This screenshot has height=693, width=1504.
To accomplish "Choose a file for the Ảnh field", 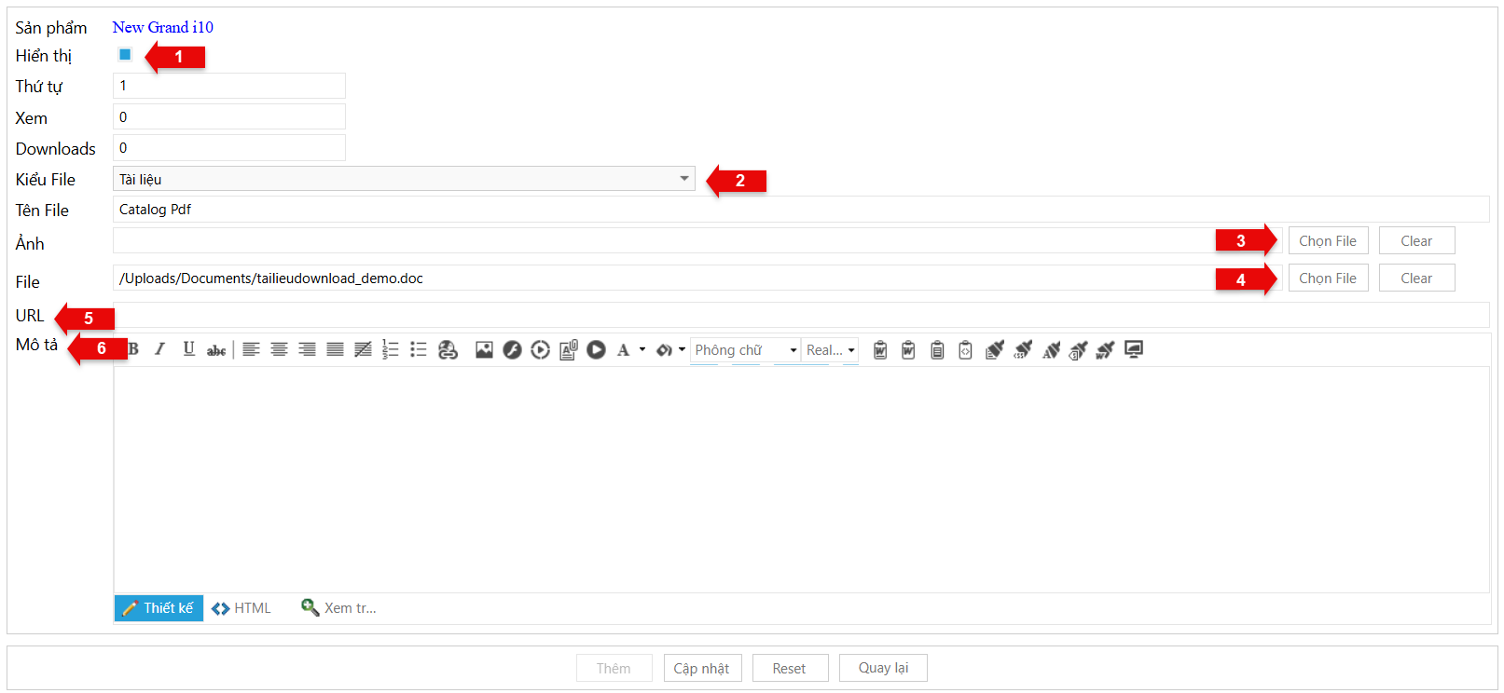I will click(x=1328, y=241).
